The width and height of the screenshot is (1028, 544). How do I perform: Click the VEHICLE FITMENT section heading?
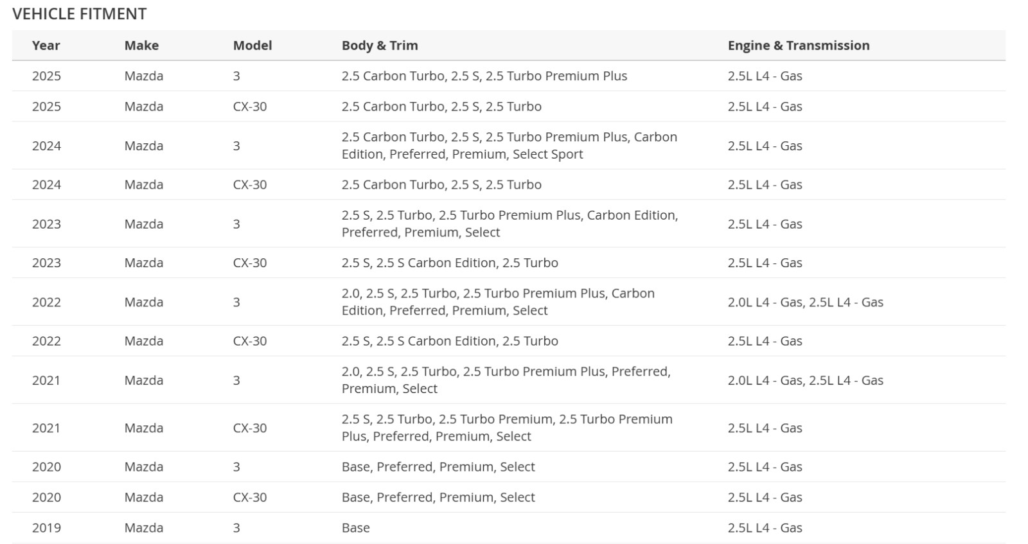(80, 13)
